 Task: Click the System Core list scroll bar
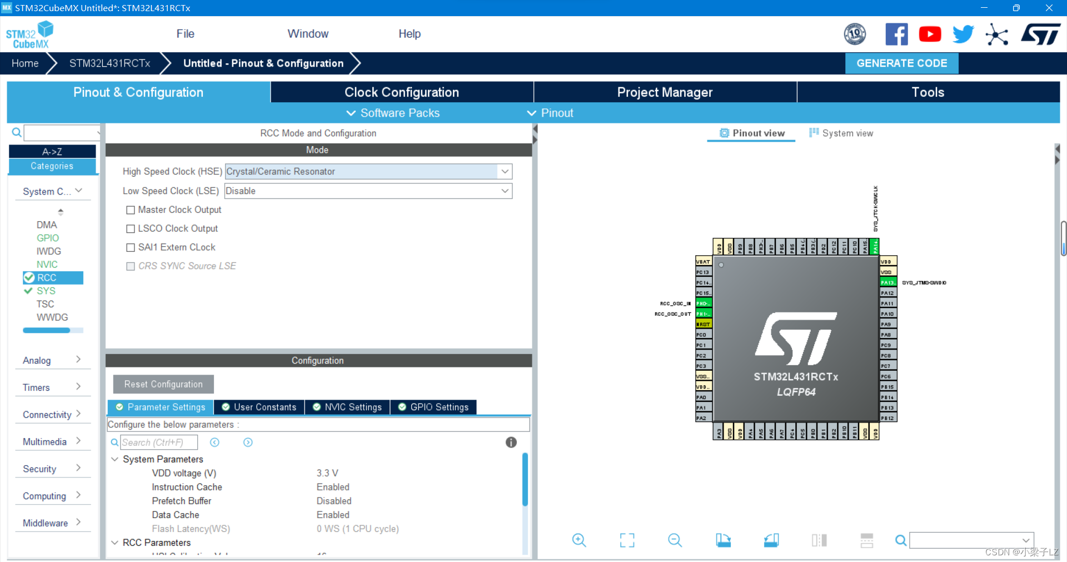(x=47, y=330)
